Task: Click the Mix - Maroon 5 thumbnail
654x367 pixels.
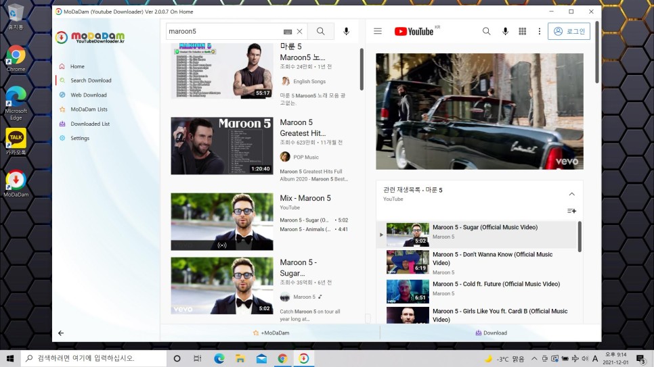Action: tap(222, 222)
